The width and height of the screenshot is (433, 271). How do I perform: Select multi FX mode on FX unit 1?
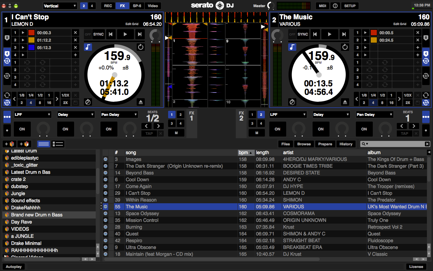coord(7,117)
